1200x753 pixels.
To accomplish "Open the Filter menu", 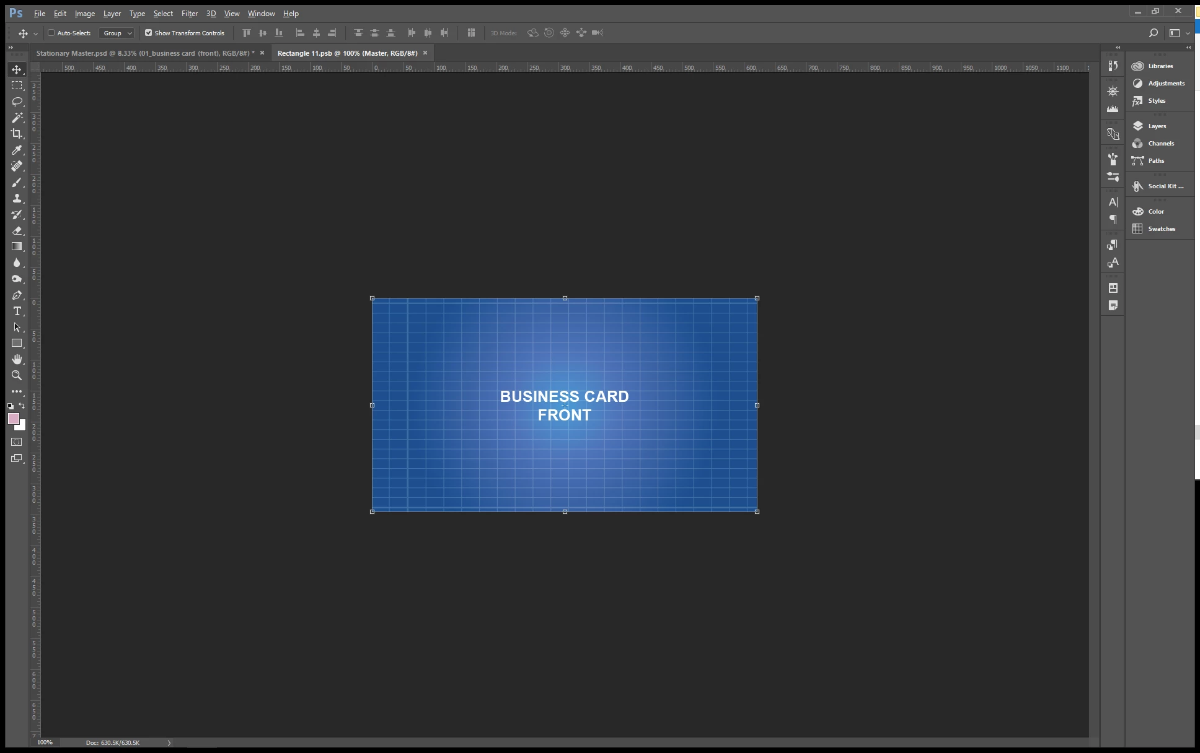I will pos(189,13).
